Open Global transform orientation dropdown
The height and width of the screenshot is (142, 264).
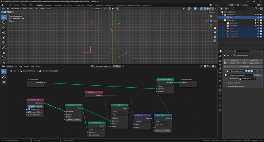(x=97, y=8)
